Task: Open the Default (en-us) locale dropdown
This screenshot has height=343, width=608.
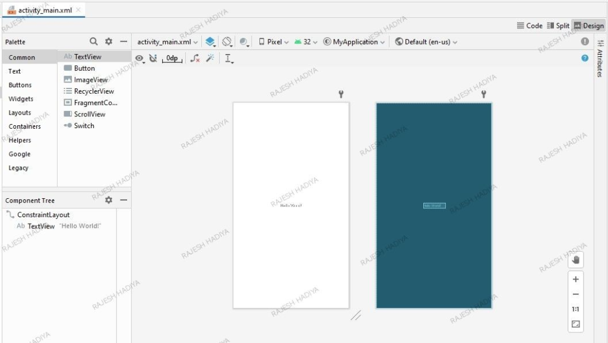Action: tap(425, 42)
